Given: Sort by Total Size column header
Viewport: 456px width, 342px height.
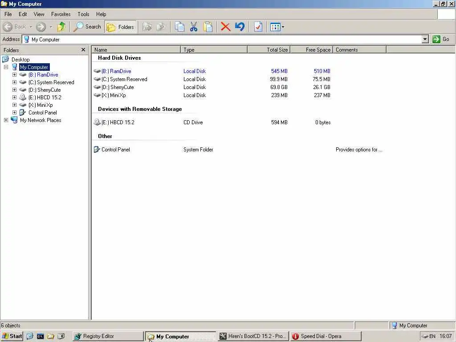Looking at the screenshot, I should click(x=269, y=50).
